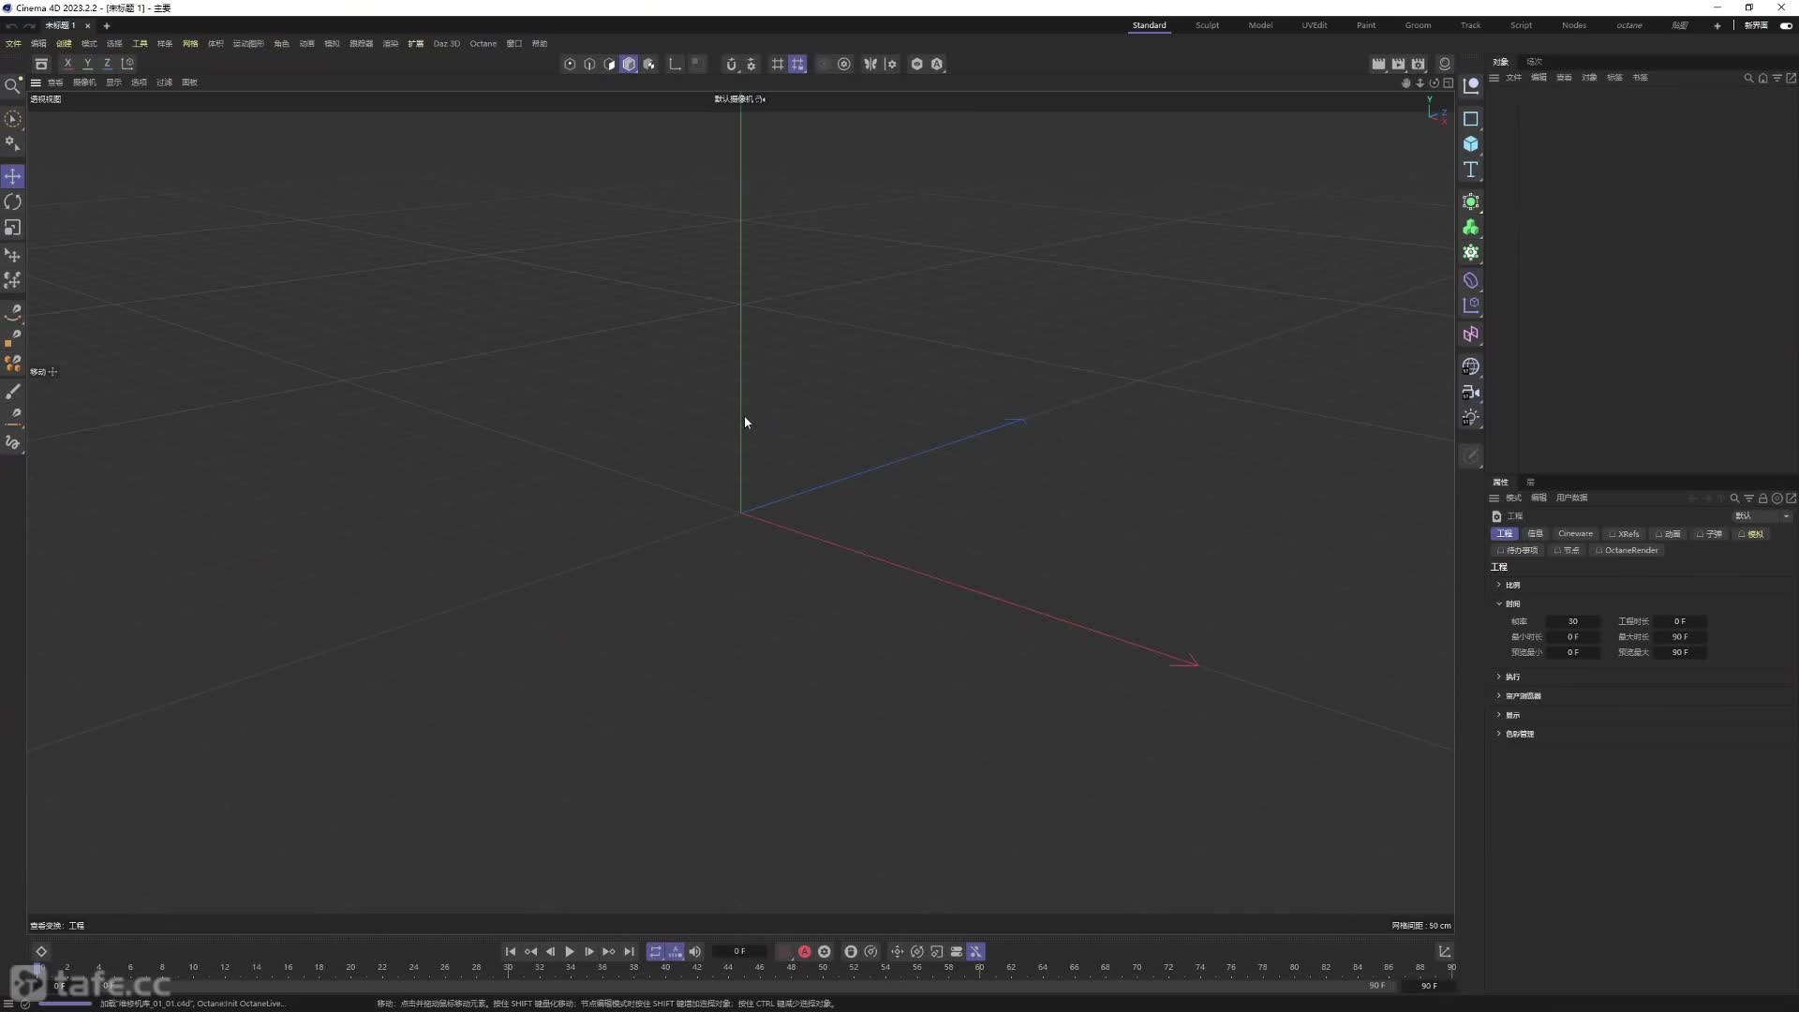
Task: Click the attribute manager search icon
Action: pos(1734,499)
